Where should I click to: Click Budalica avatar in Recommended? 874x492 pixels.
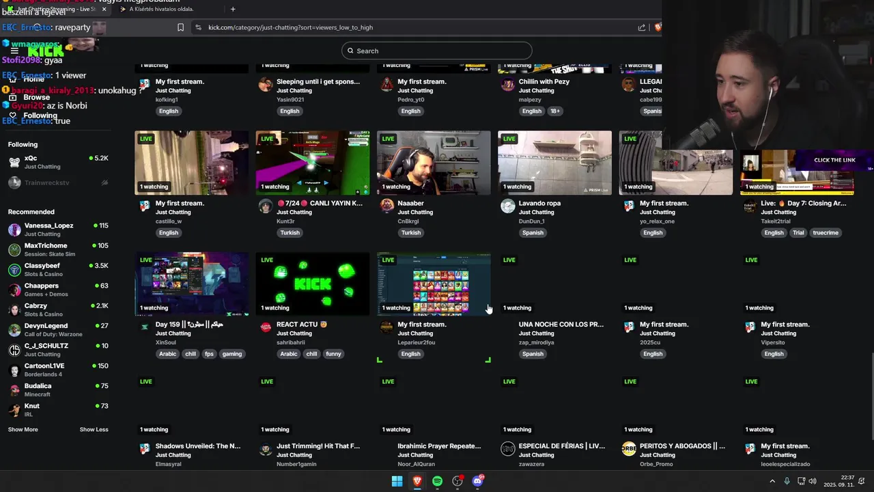(14, 390)
